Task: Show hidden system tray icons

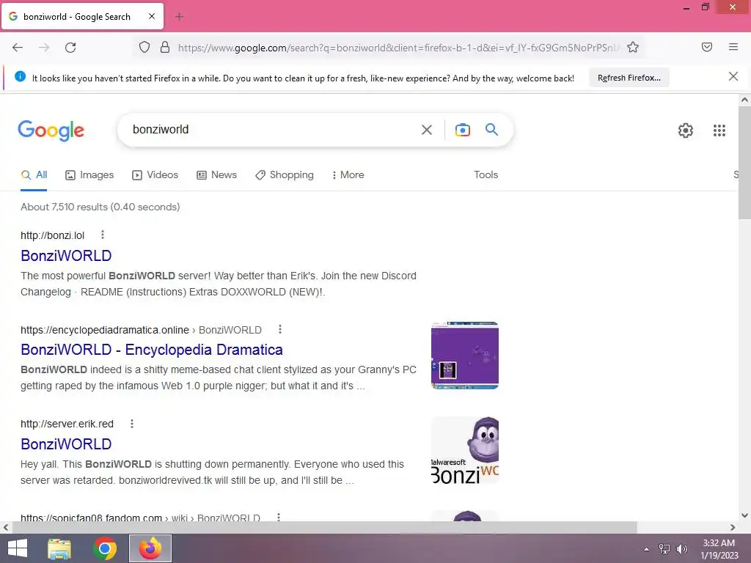Action: pyautogui.click(x=646, y=549)
